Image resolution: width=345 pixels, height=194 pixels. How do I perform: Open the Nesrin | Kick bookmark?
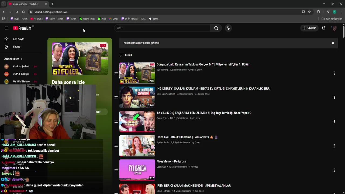pos(87,19)
